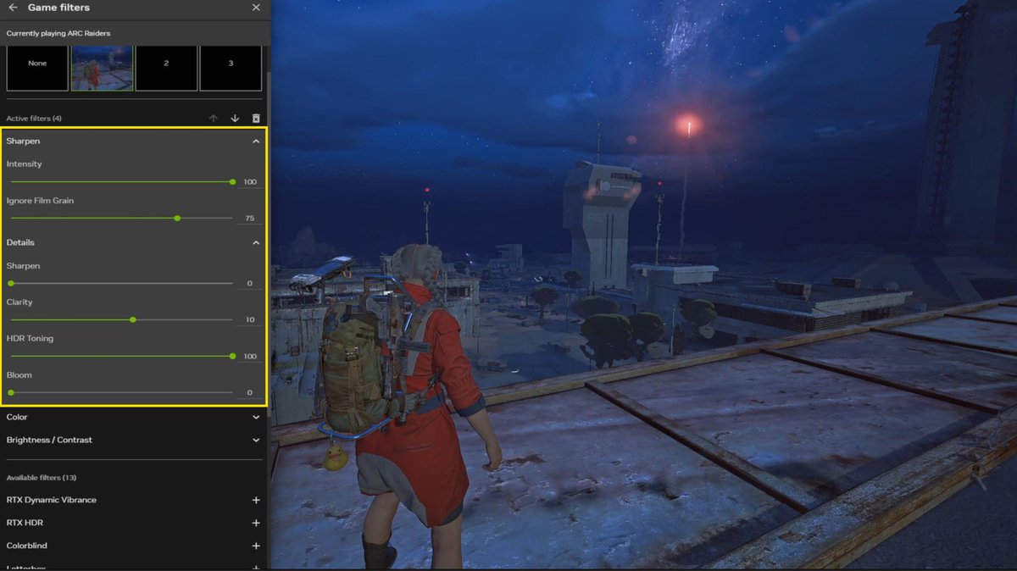Adjust the Ignore Film Grain slider
The height and width of the screenshot is (571, 1017).
point(121,218)
